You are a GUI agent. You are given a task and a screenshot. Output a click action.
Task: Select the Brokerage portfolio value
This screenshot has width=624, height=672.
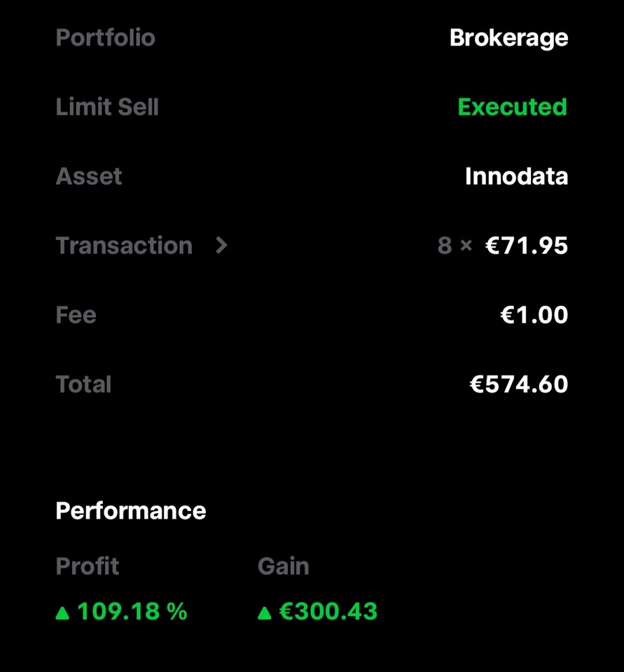pos(508,38)
